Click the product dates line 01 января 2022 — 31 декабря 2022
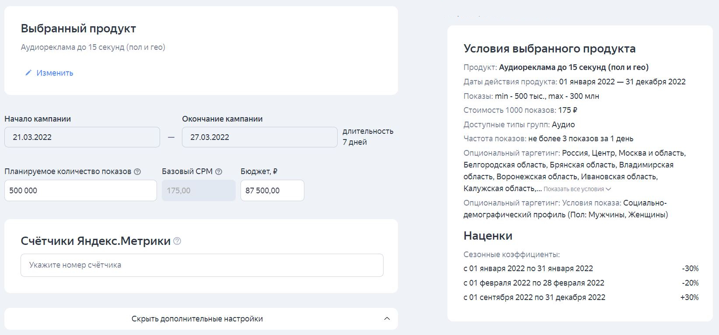 click(575, 82)
